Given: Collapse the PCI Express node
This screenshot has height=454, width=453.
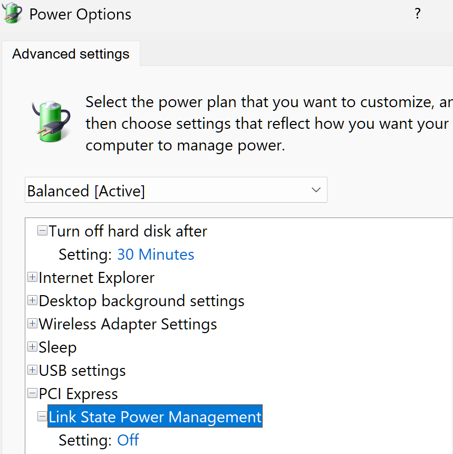Looking at the screenshot, I should coord(32,393).
